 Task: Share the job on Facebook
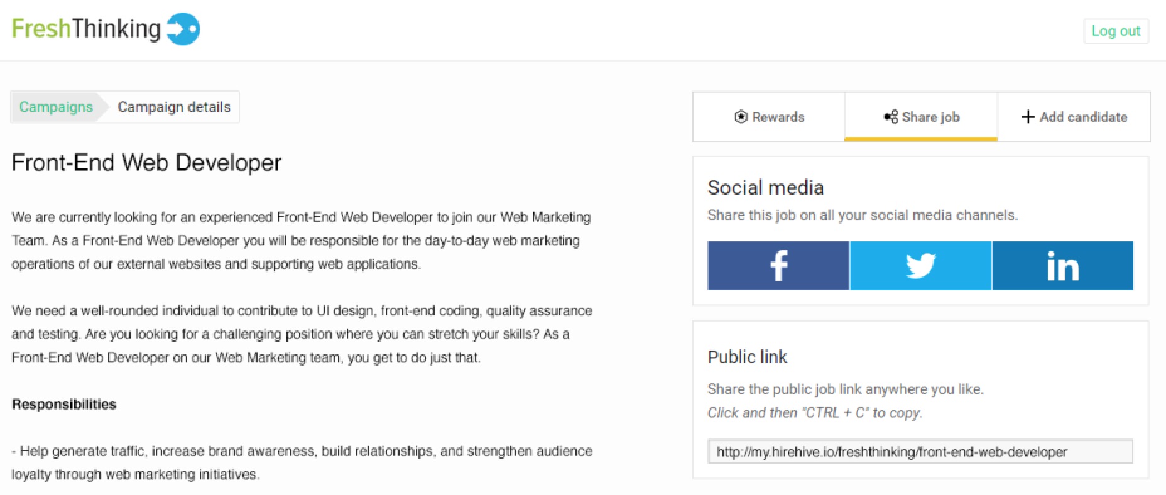pyautogui.click(x=778, y=266)
